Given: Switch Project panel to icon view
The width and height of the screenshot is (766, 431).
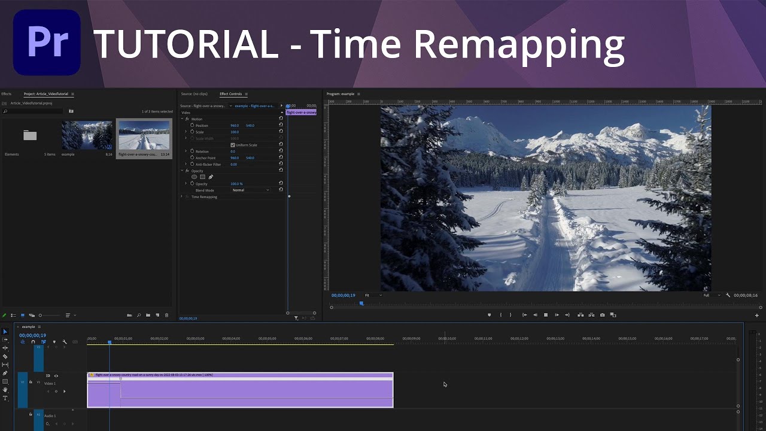Looking at the screenshot, I should [x=23, y=315].
